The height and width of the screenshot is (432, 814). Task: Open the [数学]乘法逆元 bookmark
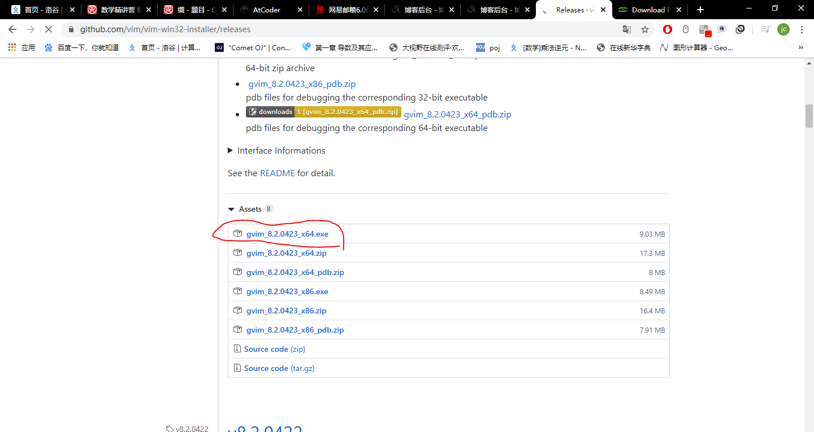point(548,48)
